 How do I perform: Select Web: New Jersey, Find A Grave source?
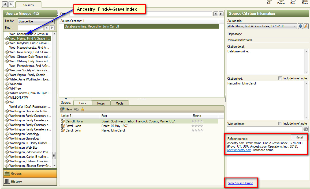pyautogui.click(x=30, y=52)
